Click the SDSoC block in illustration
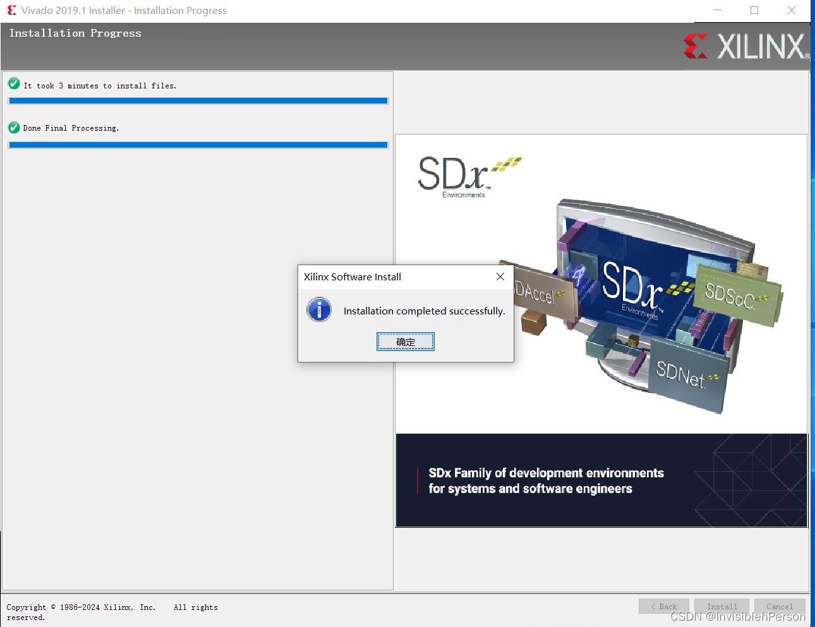Image resolution: width=815 pixels, height=627 pixels. click(x=737, y=295)
